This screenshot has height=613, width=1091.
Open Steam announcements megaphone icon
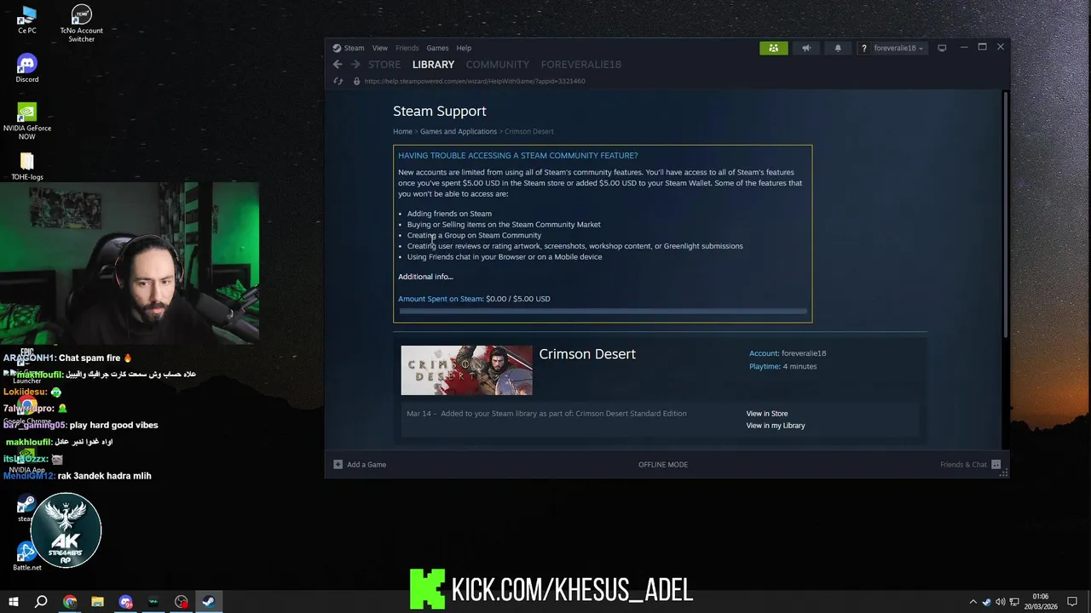[805, 48]
